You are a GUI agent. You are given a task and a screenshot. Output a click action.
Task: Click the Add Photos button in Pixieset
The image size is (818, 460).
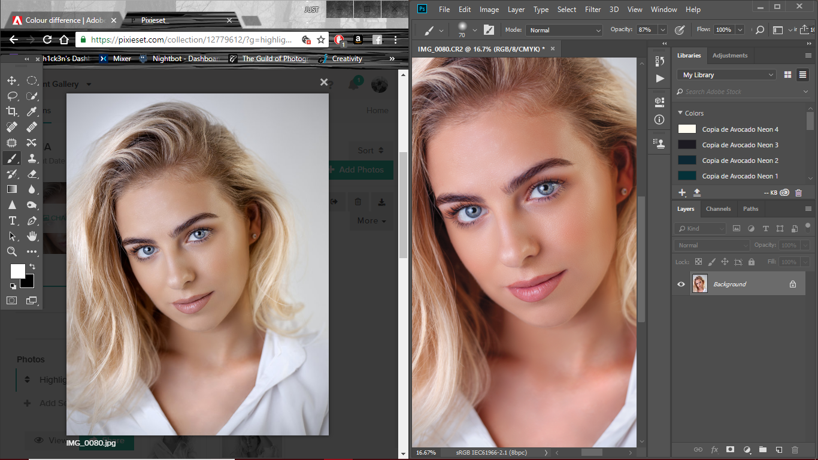[x=359, y=170]
